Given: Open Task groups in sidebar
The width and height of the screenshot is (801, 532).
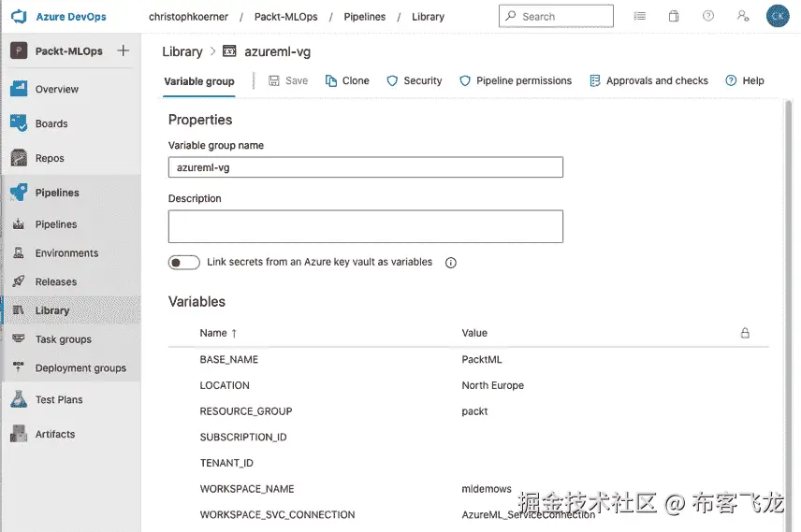Looking at the screenshot, I should point(64,339).
